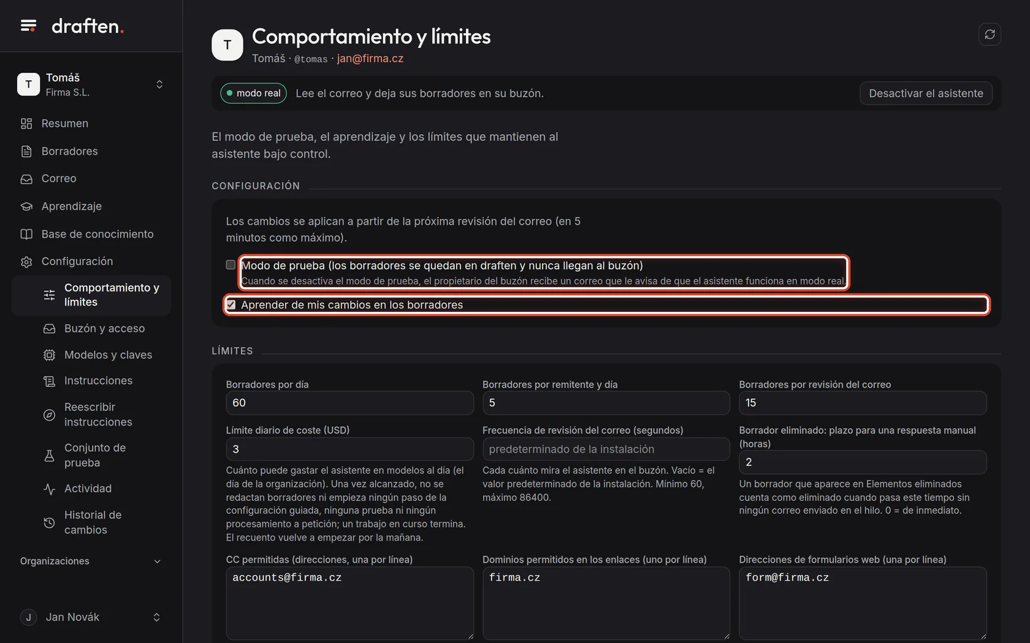1030x643 pixels.
Task: Click the Instrucciones scroll icon
Action: coord(50,381)
